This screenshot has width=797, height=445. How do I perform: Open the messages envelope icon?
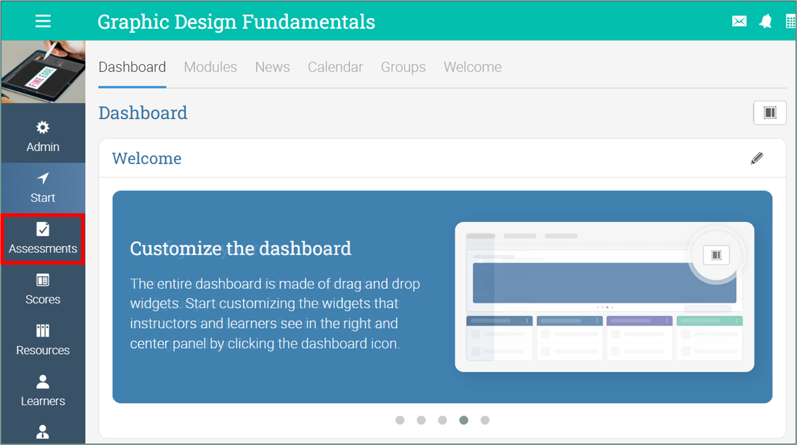point(739,21)
